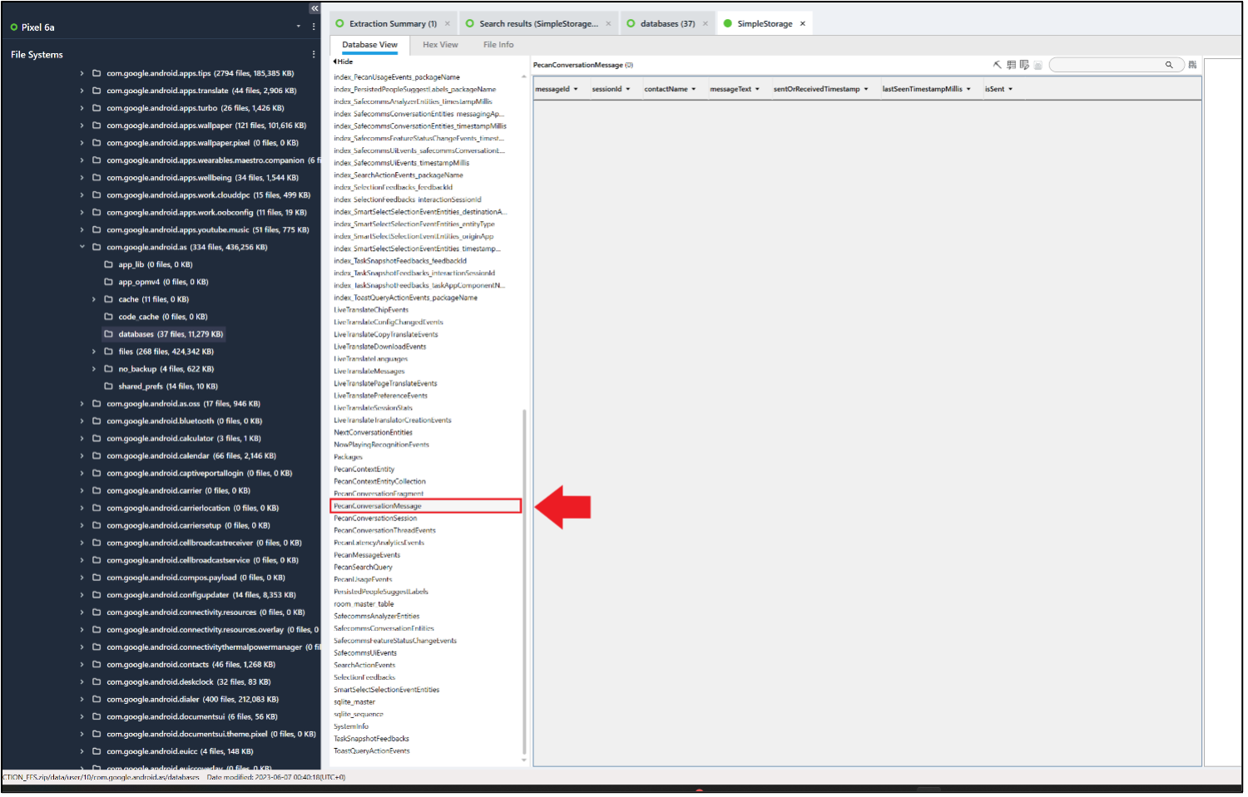Hide the database table list
Image resolution: width=1248 pixels, height=797 pixels.
(x=343, y=61)
